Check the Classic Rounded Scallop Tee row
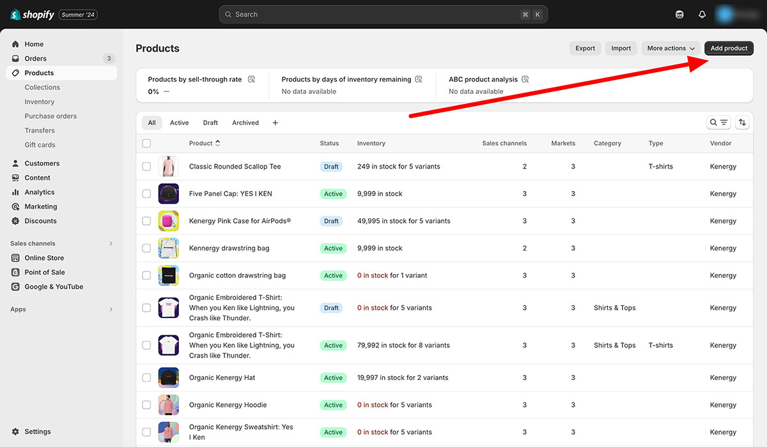This screenshot has height=447, width=767. pos(146,166)
